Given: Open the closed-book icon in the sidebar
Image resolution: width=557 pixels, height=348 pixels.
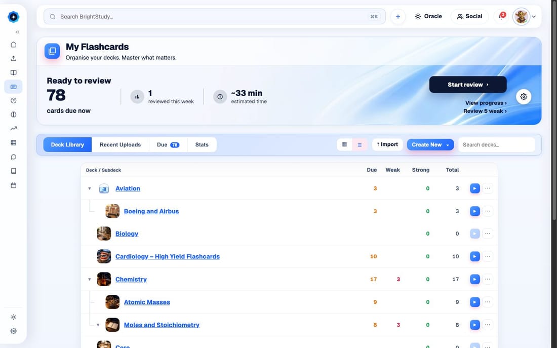Looking at the screenshot, I should [14, 171].
